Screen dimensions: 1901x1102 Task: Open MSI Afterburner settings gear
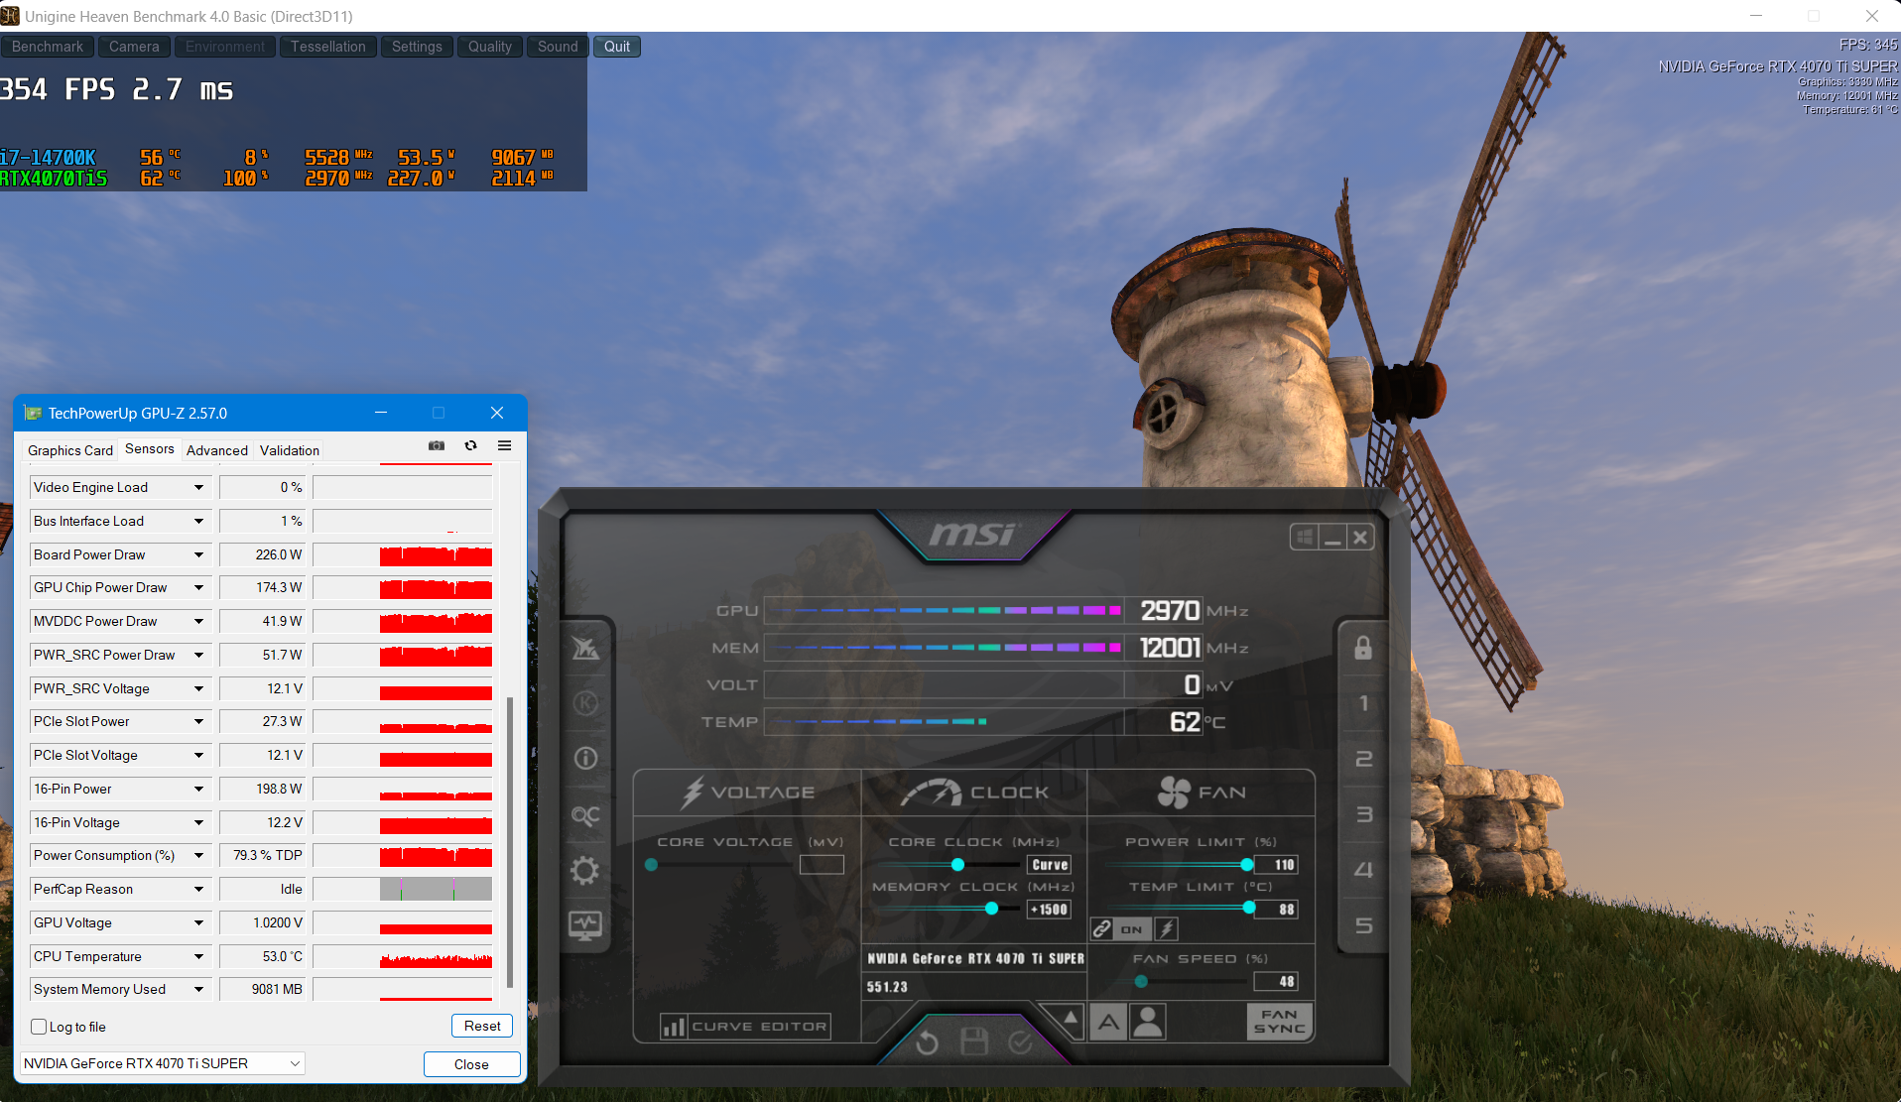[585, 871]
